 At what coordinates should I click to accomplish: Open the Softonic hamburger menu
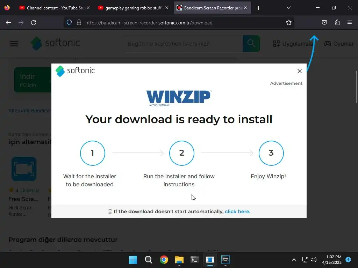tap(14, 44)
